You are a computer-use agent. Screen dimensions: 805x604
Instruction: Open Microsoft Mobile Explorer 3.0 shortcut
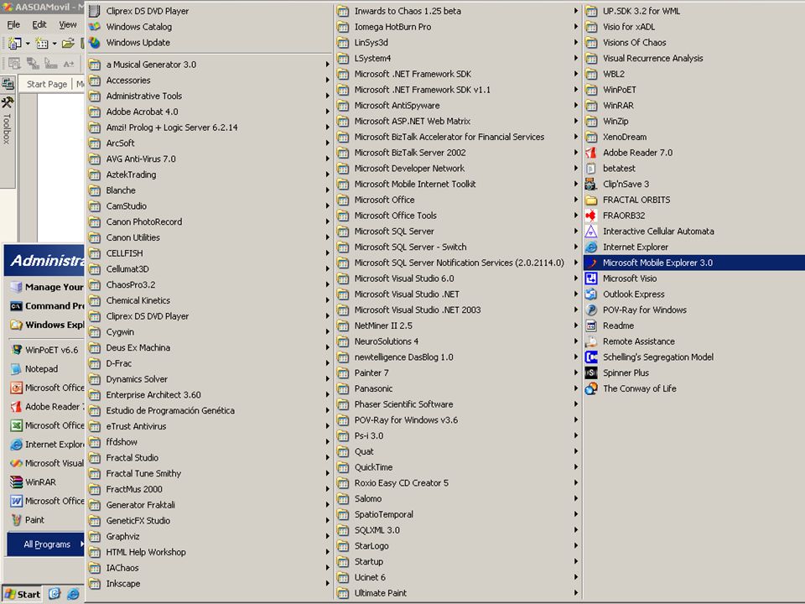click(694, 263)
